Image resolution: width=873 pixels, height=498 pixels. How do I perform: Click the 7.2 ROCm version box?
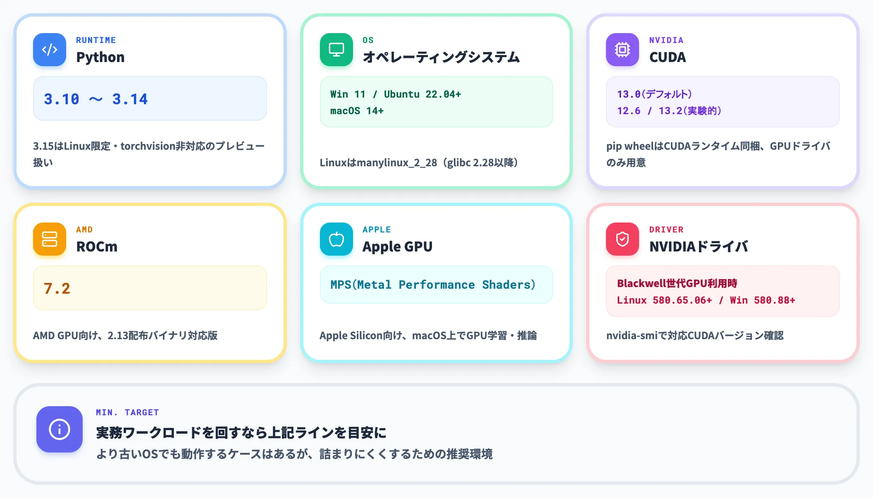click(x=150, y=288)
